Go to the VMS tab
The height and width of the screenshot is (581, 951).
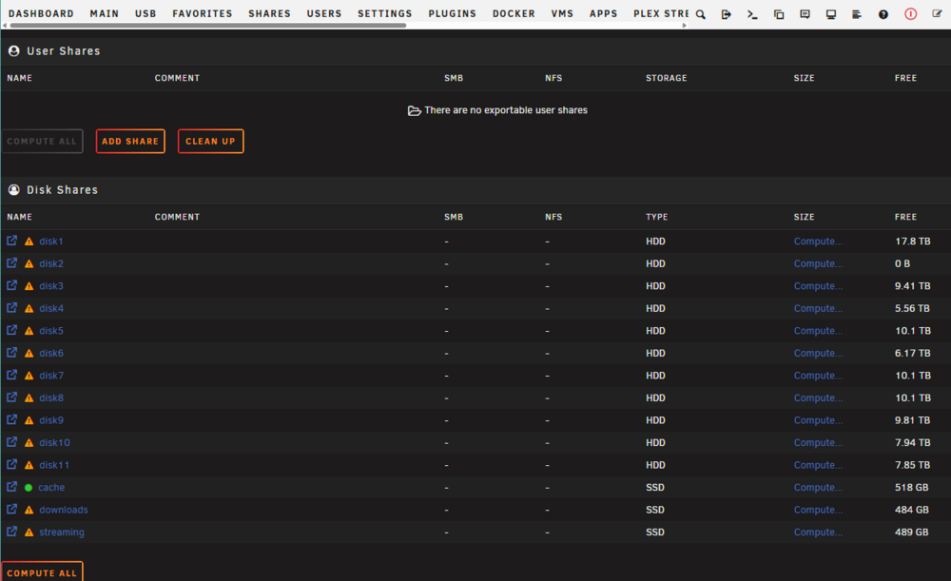562,13
